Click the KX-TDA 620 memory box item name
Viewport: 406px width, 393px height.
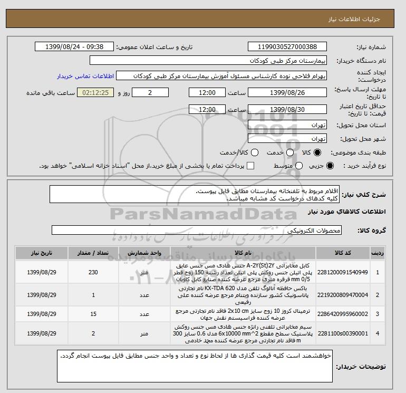(x=243, y=295)
